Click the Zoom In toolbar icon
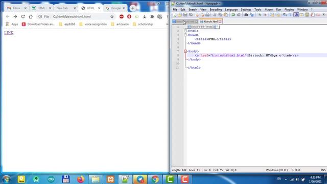The width and height of the screenshot is (327, 184). [x=260, y=15]
